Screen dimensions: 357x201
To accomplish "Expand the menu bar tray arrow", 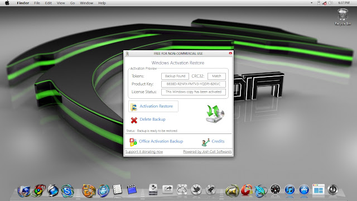I will click(x=311, y=3).
